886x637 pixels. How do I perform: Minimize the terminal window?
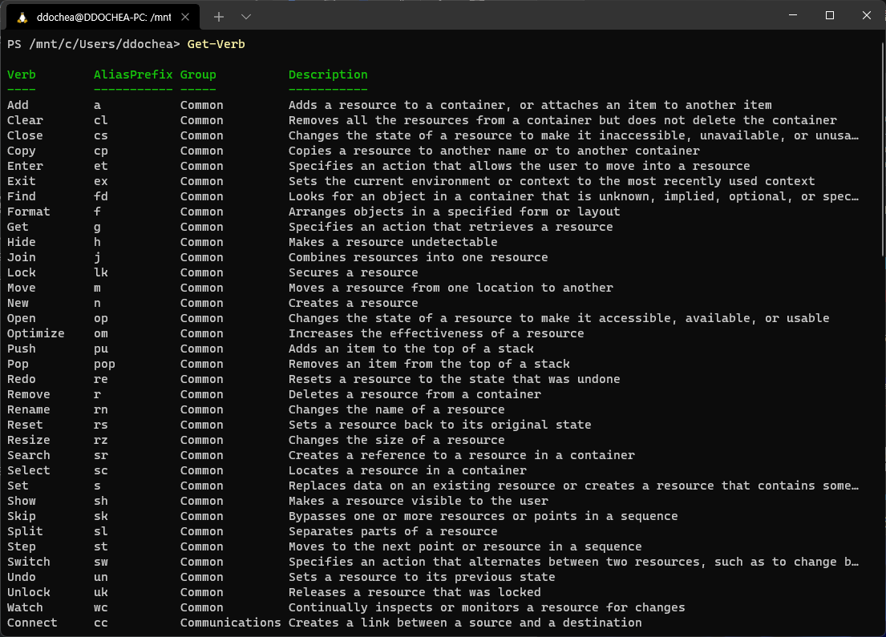[x=793, y=15]
